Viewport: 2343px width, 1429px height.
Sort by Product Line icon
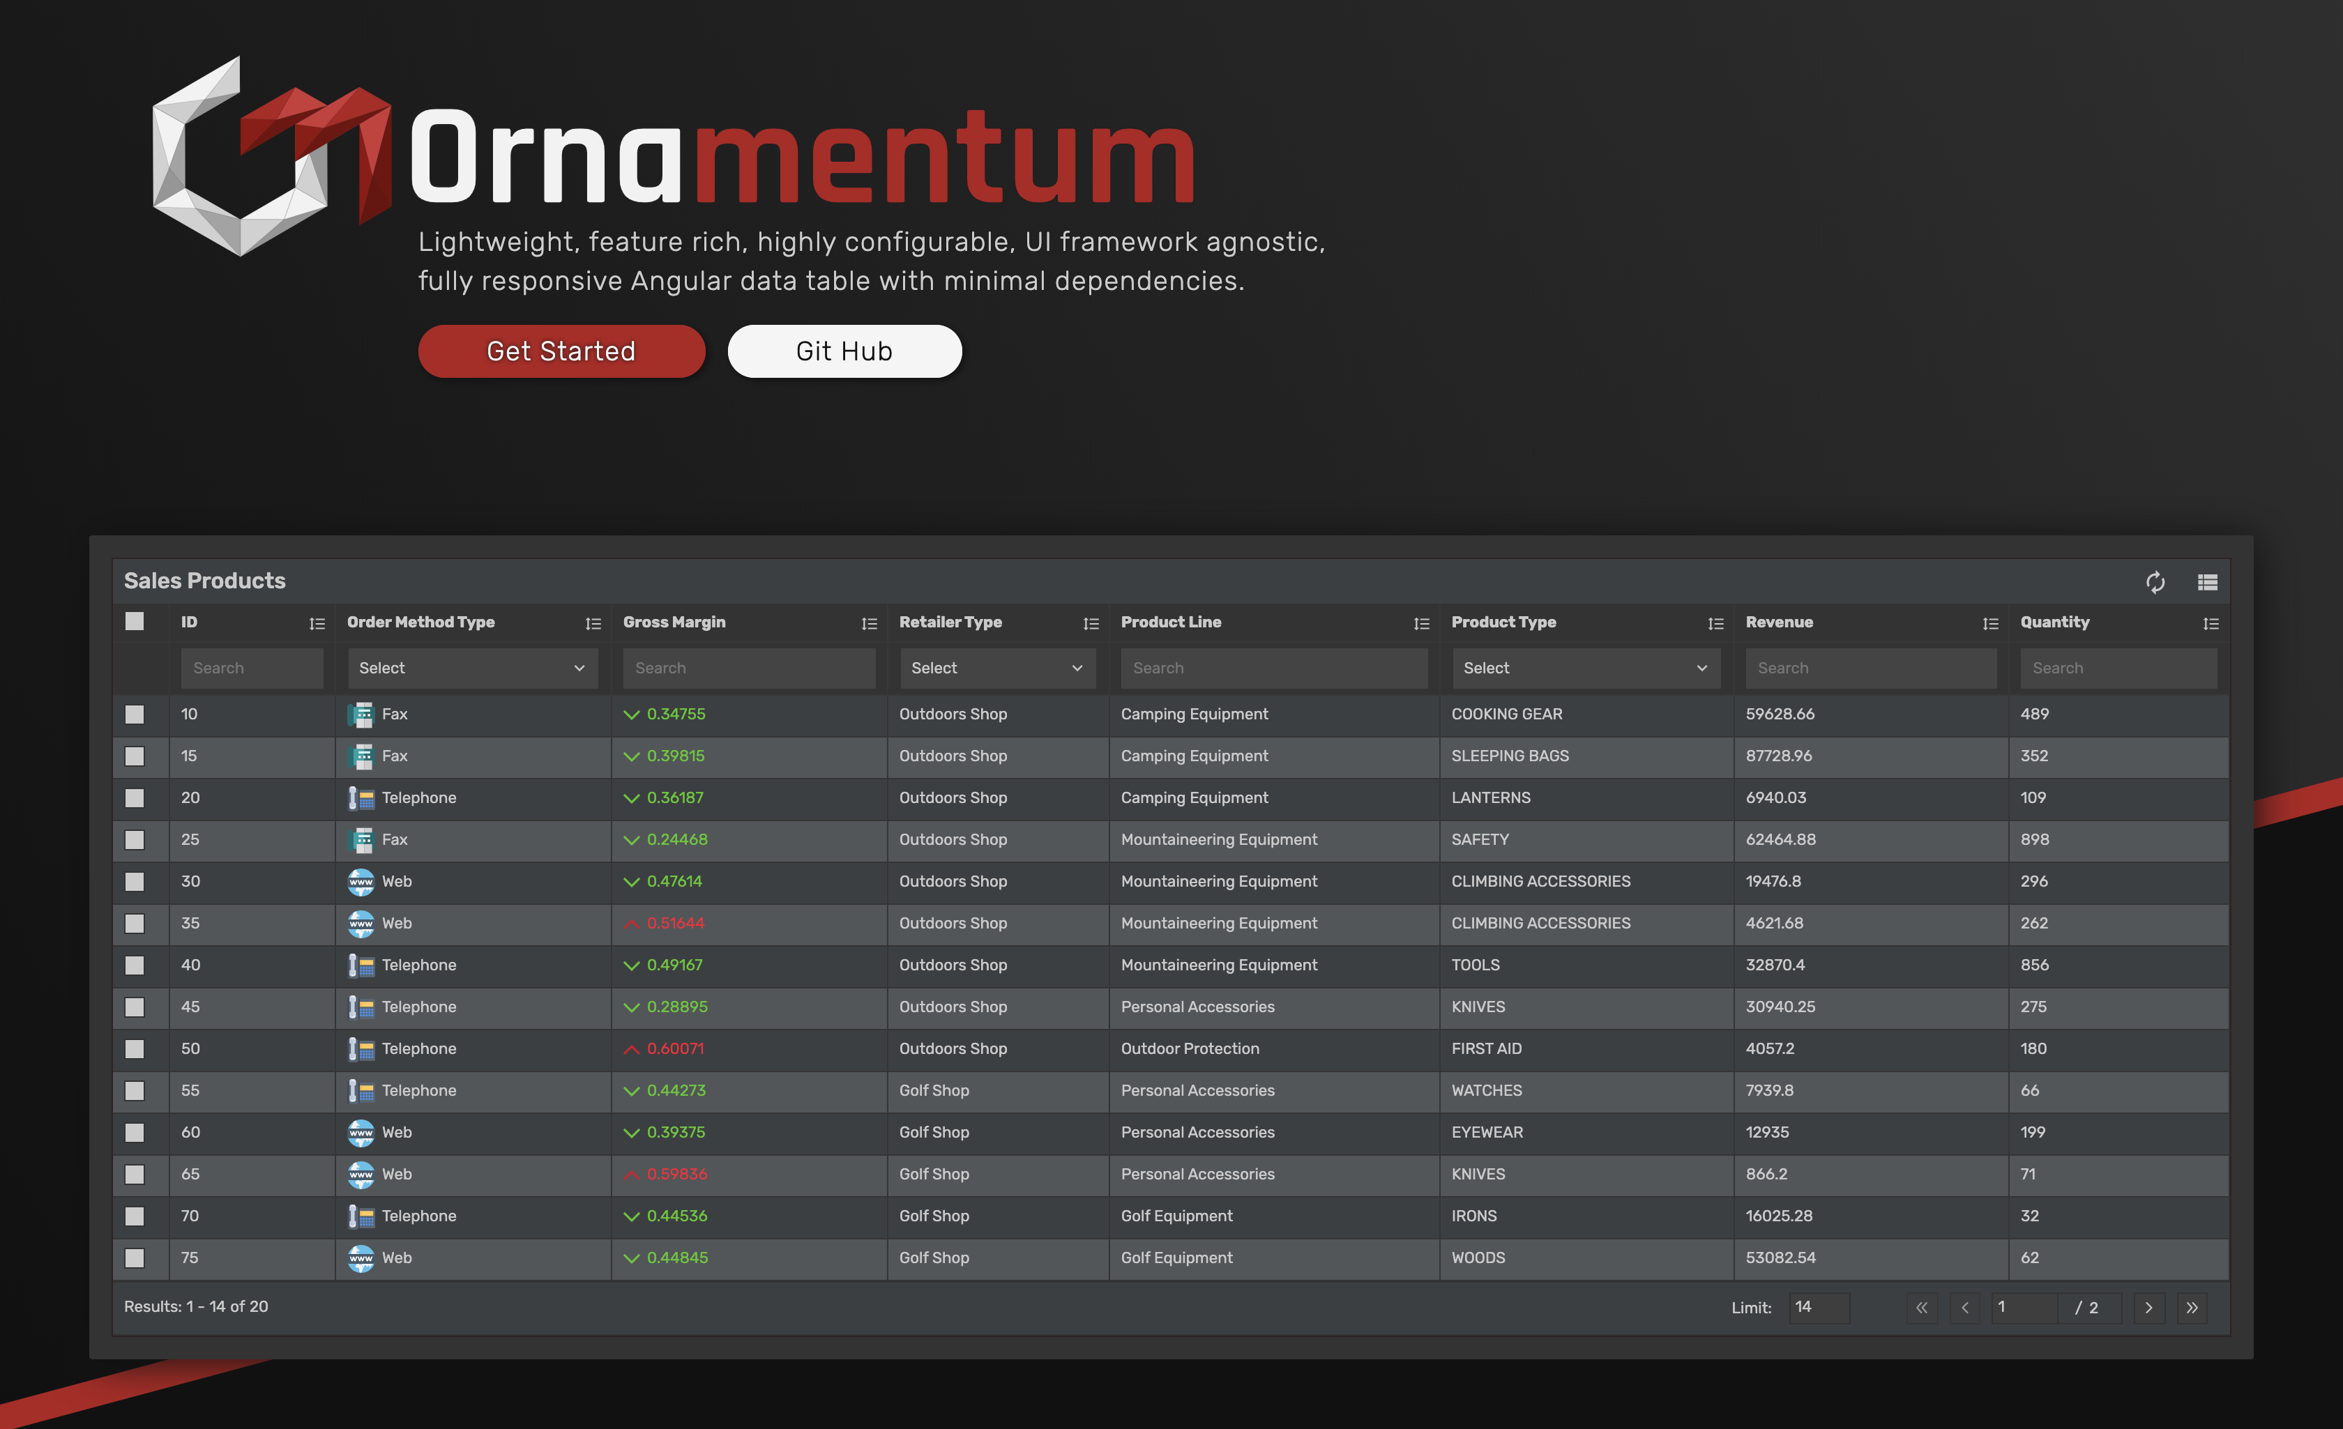pyautogui.click(x=1422, y=624)
